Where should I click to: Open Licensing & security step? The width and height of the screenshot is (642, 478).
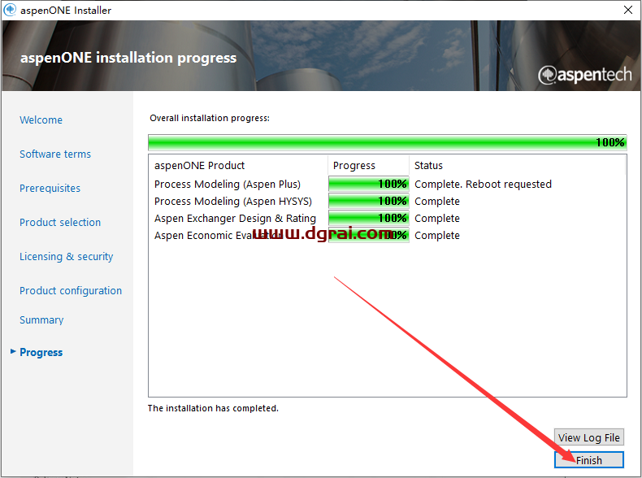[x=67, y=256]
